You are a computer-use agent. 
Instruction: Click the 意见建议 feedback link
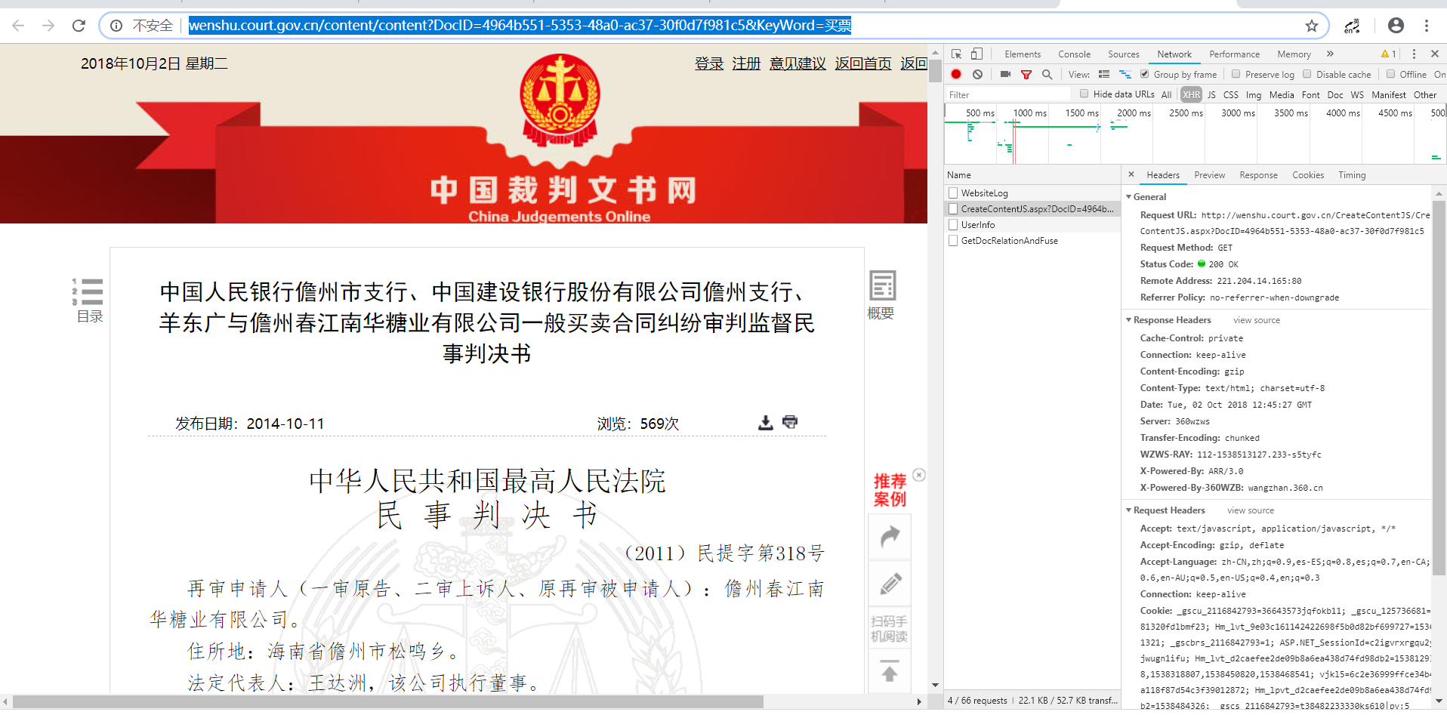tap(798, 63)
